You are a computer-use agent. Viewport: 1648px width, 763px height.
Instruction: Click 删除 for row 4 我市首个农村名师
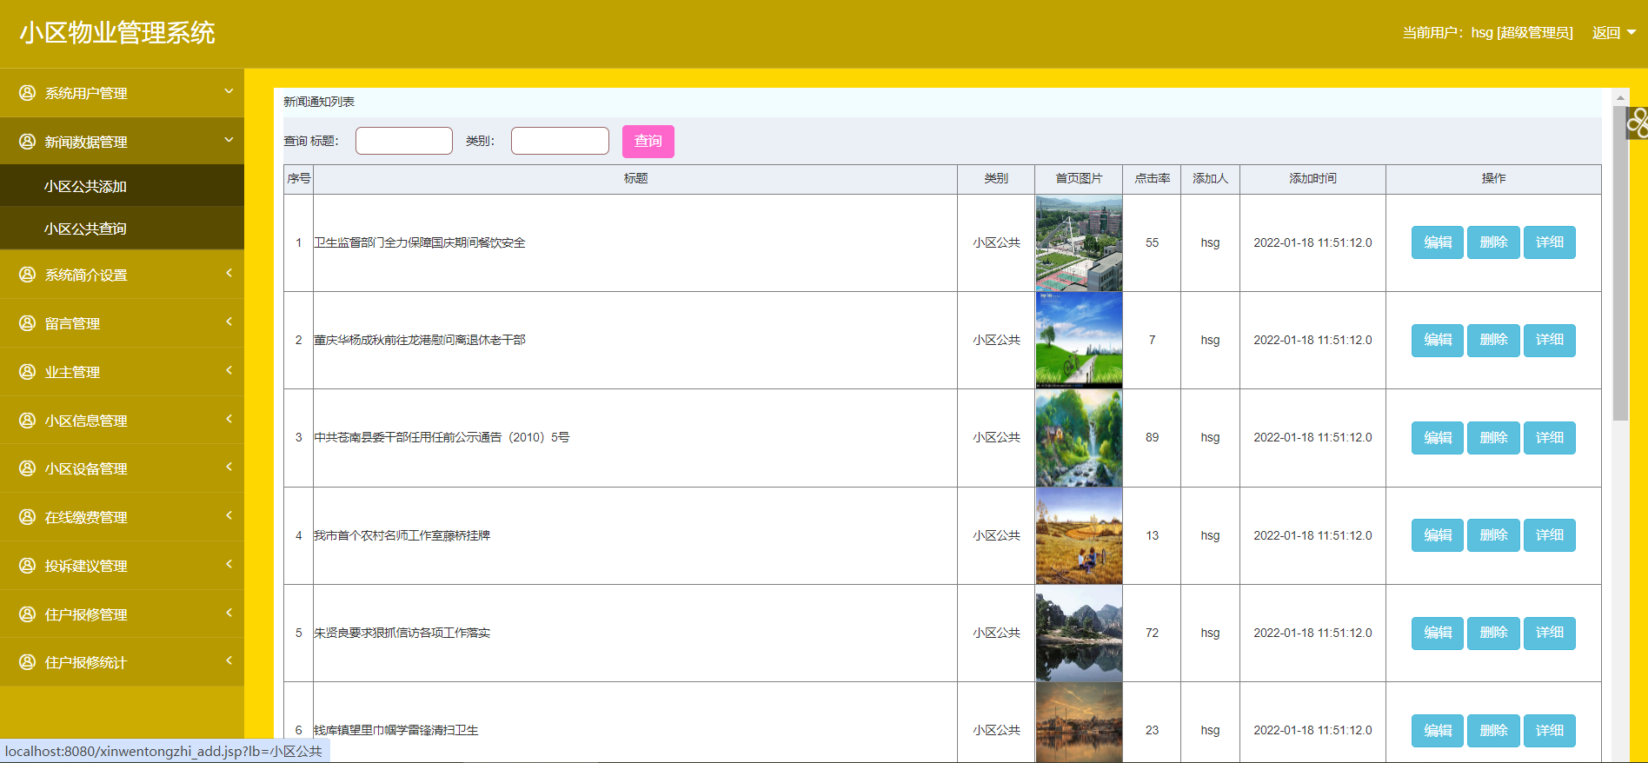1493,535
